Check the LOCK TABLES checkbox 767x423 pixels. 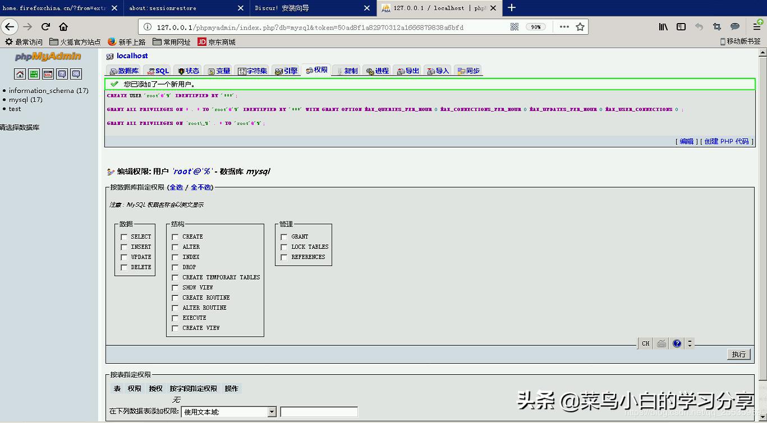point(284,247)
